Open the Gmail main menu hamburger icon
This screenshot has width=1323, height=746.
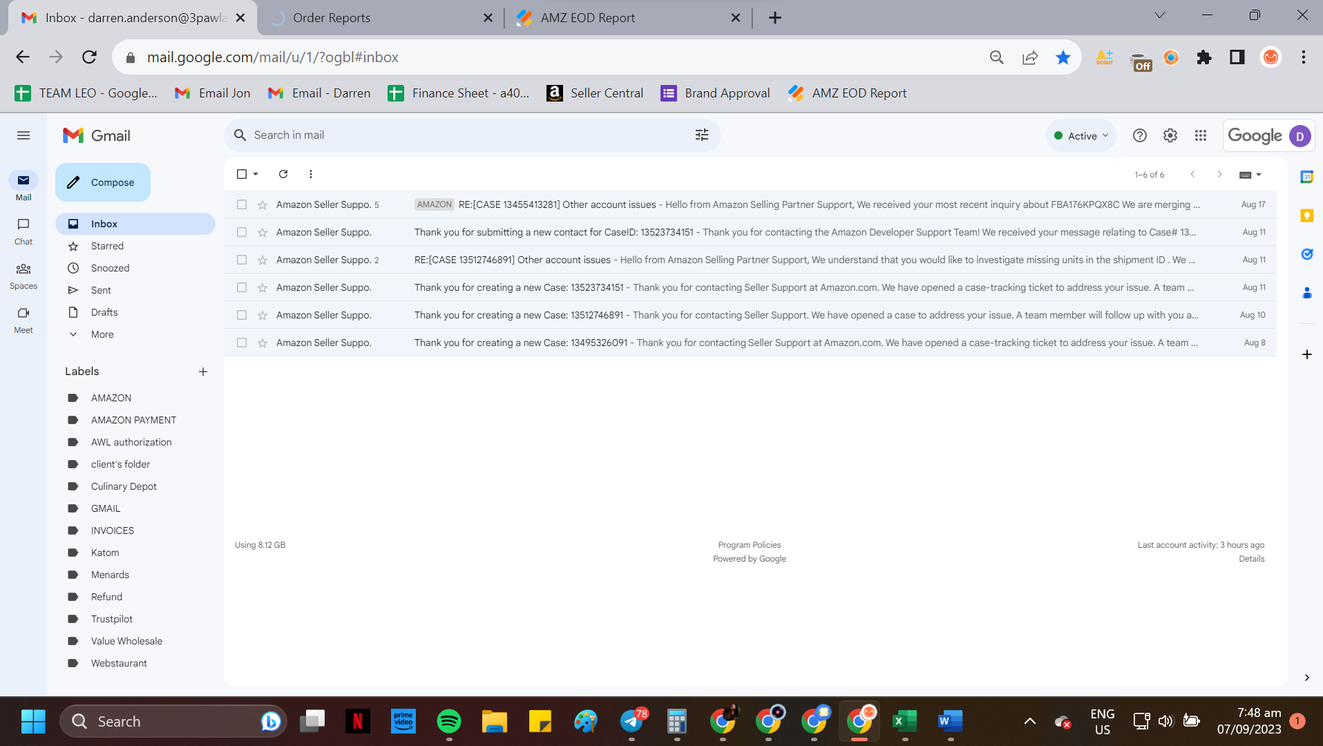pyautogui.click(x=23, y=135)
